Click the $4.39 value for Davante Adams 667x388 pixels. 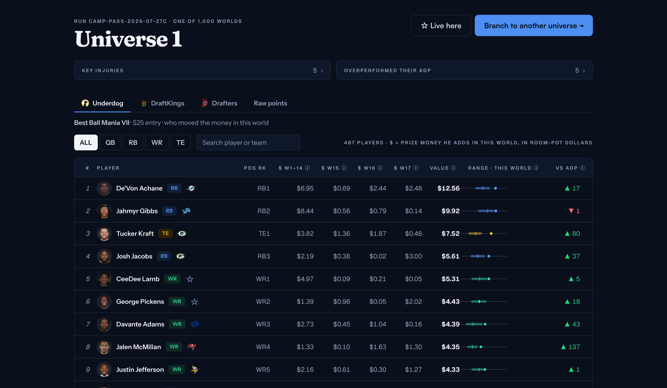pos(451,324)
